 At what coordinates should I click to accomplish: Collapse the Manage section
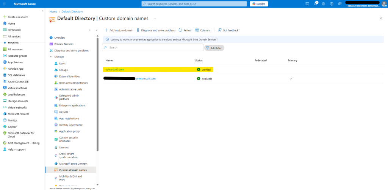pos(57,56)
